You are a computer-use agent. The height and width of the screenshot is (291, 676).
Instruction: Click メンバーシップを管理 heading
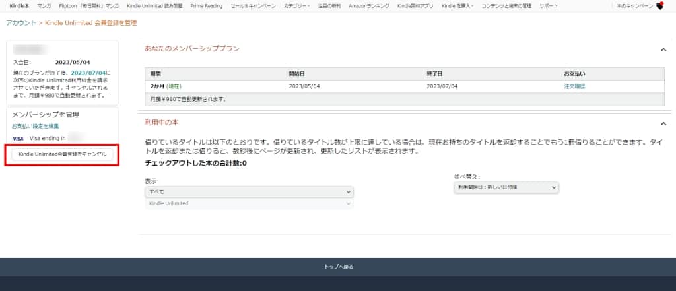click(46, 115)
